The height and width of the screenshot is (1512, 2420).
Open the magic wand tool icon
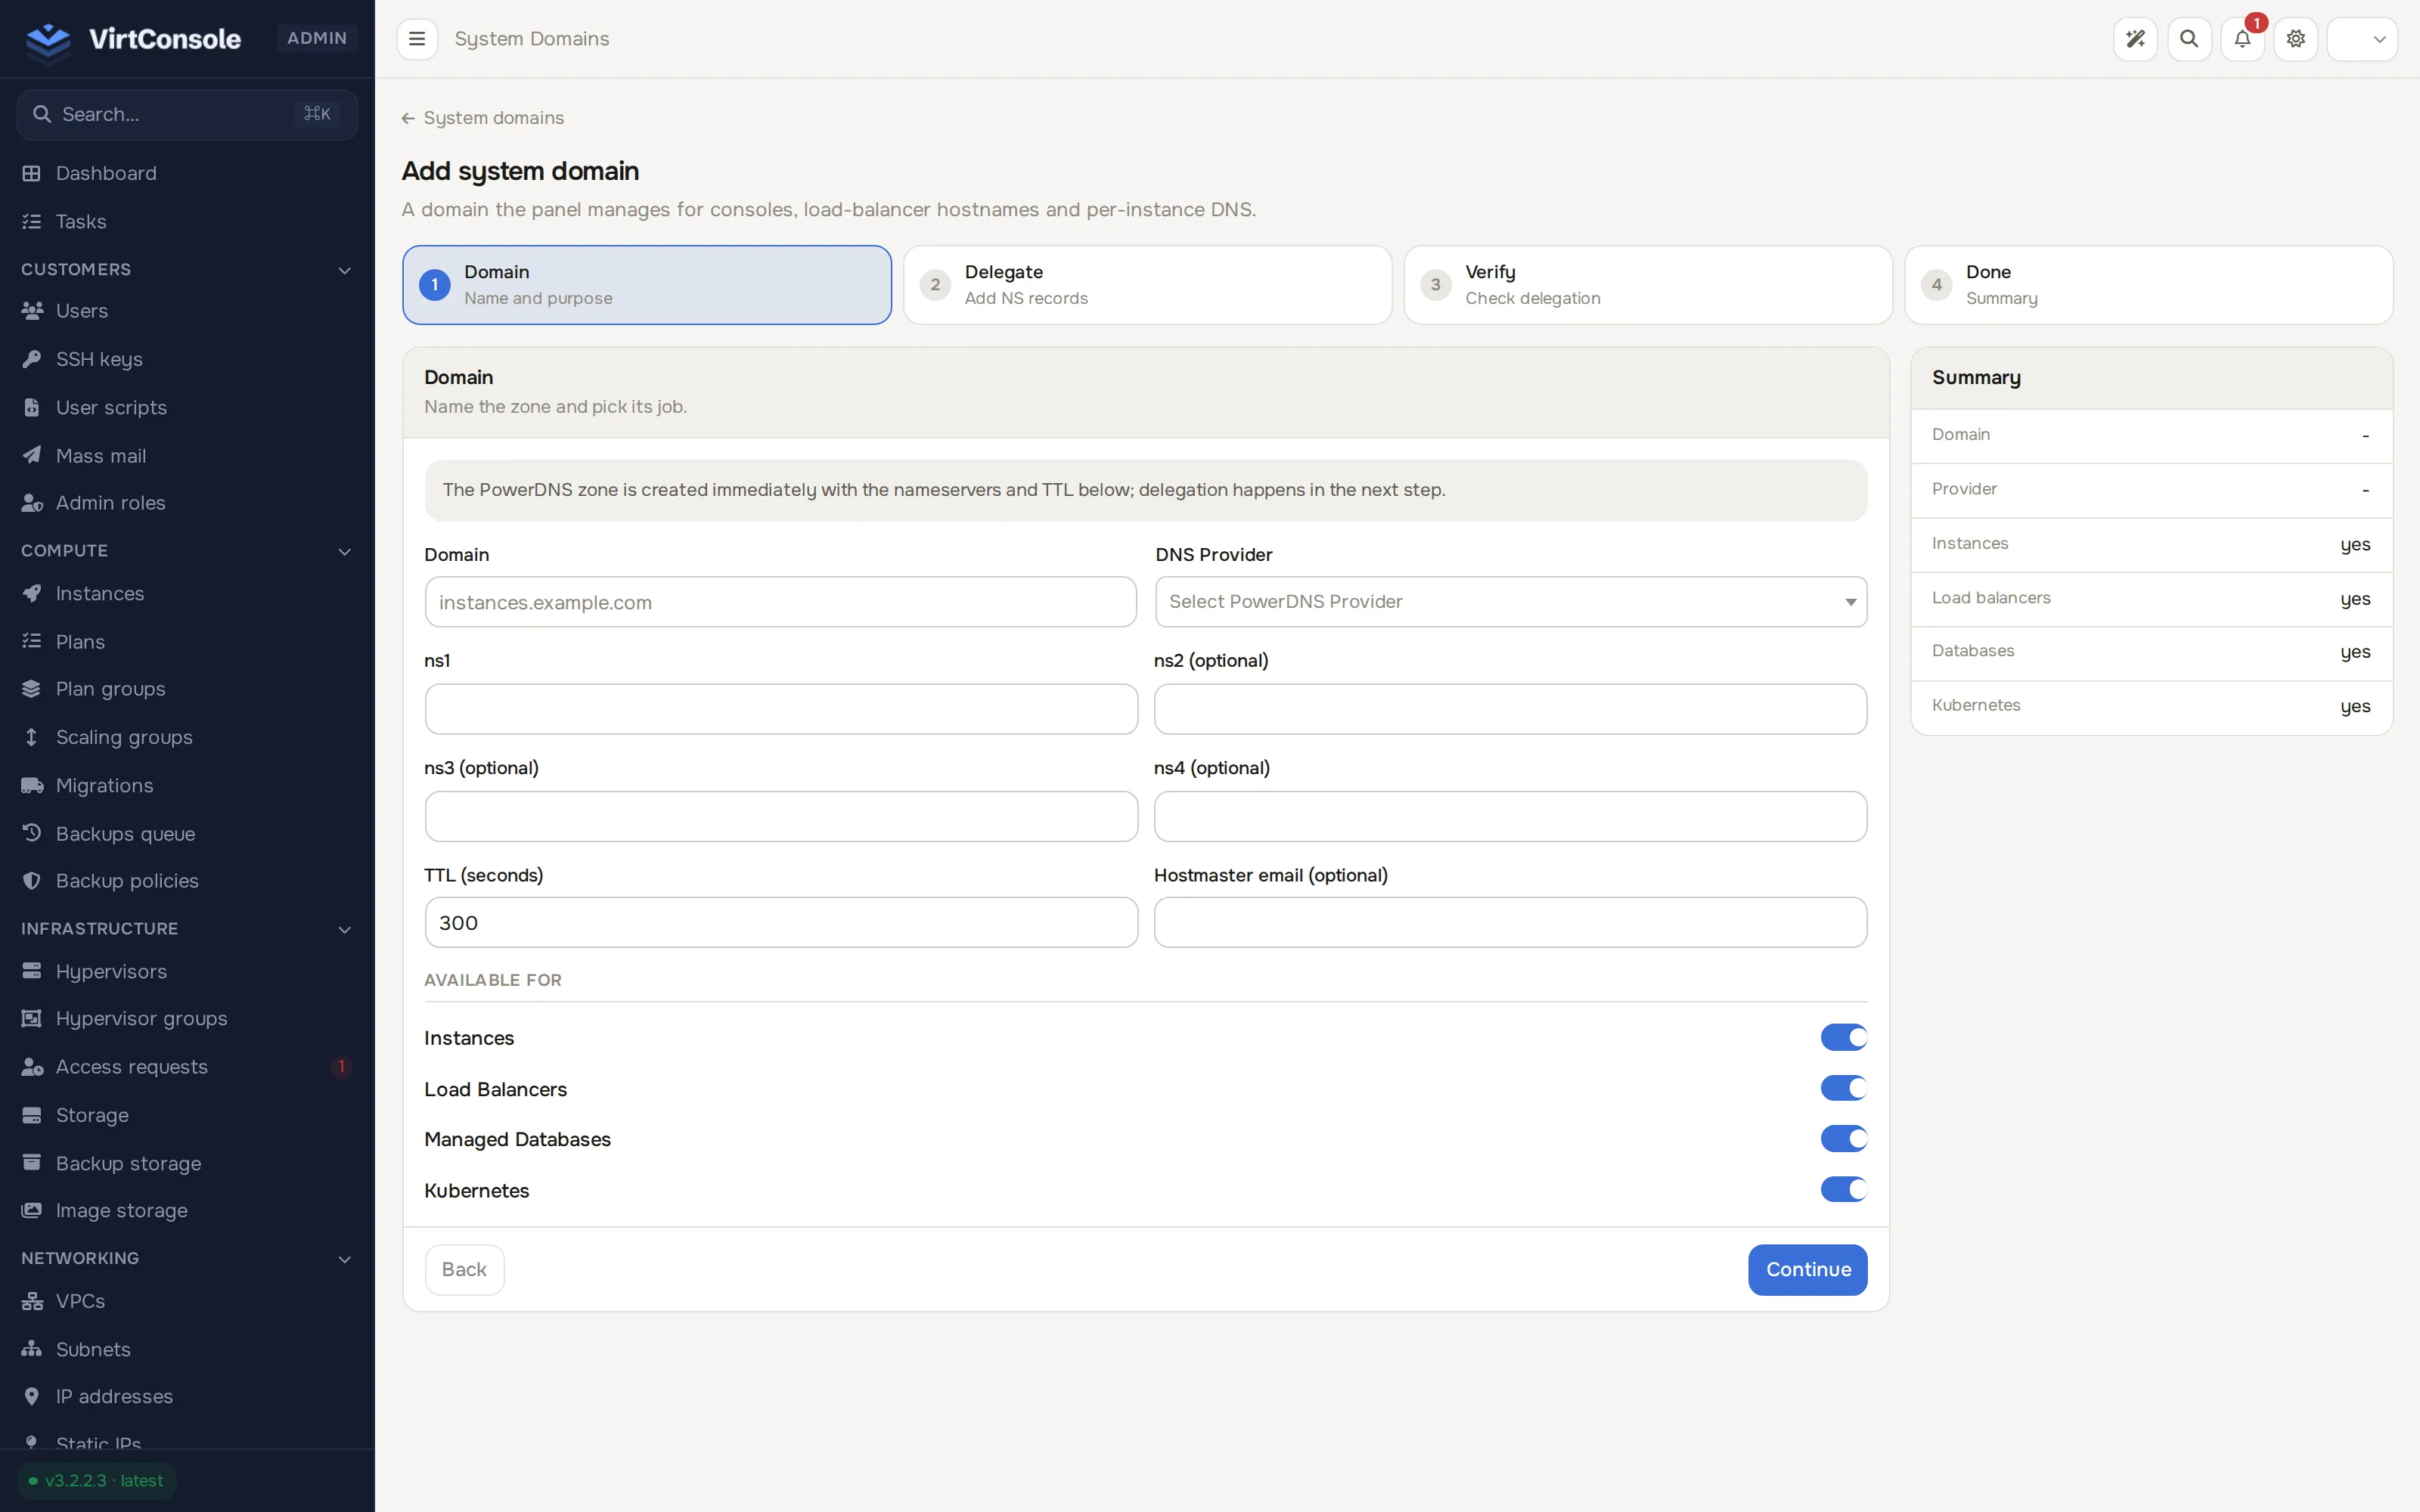(2135, 39)
